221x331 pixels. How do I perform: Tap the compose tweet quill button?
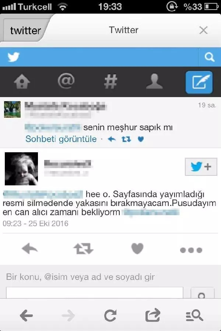[199, 82]
